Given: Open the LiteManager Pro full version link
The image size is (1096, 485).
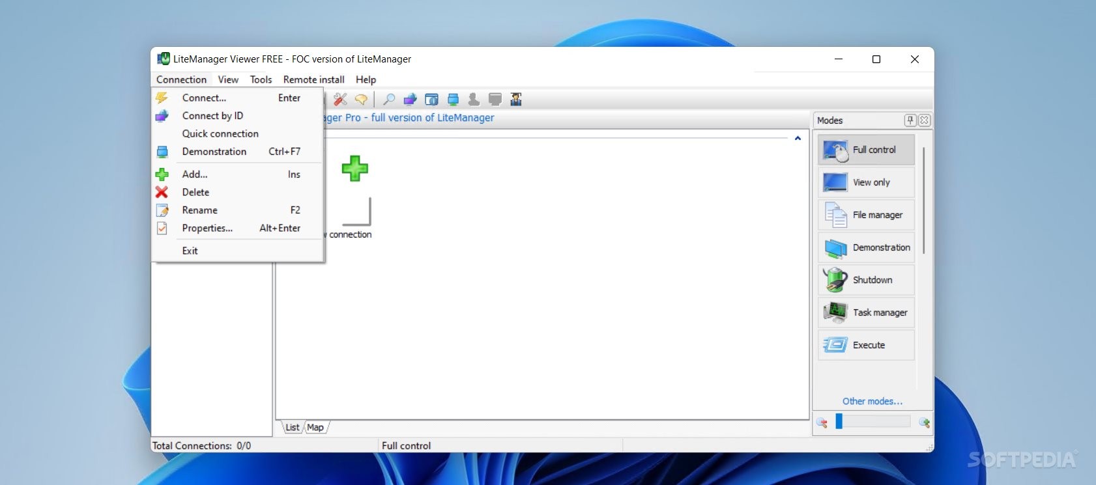Looking at the screenshot, I should pyautogui.click(x=410, y=118).
